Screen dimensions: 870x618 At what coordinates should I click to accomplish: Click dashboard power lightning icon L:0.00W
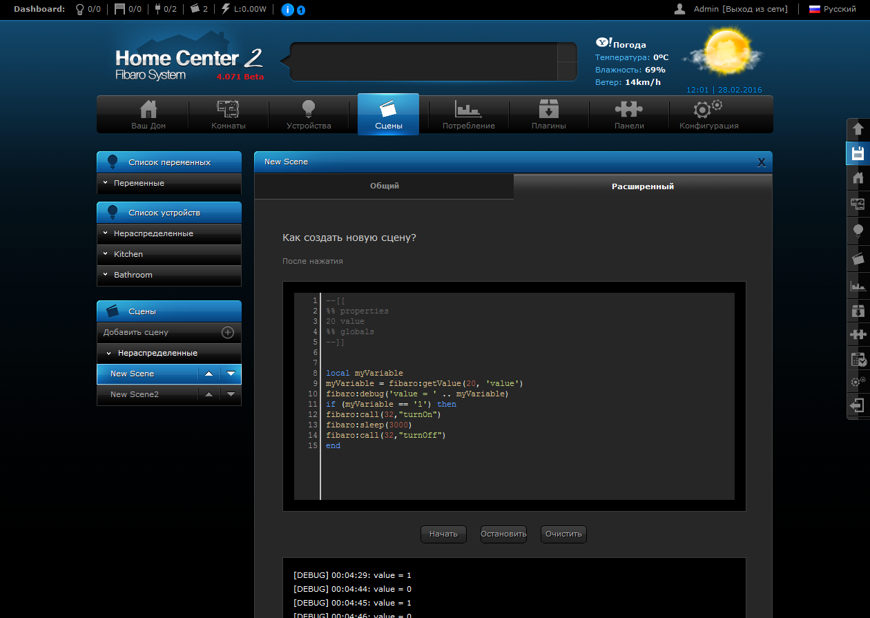pyautogui.click(x=226, y=9)
